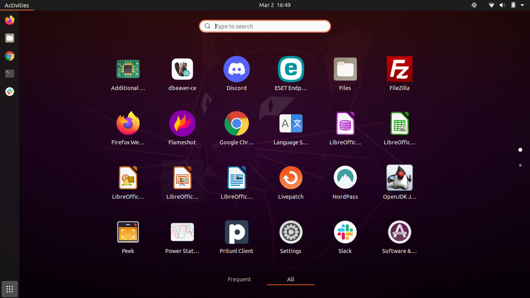The width and height of the screenshot is (530, 298).
Task: Open the Peek screen recorder
Action: click(x=128, y=232)
